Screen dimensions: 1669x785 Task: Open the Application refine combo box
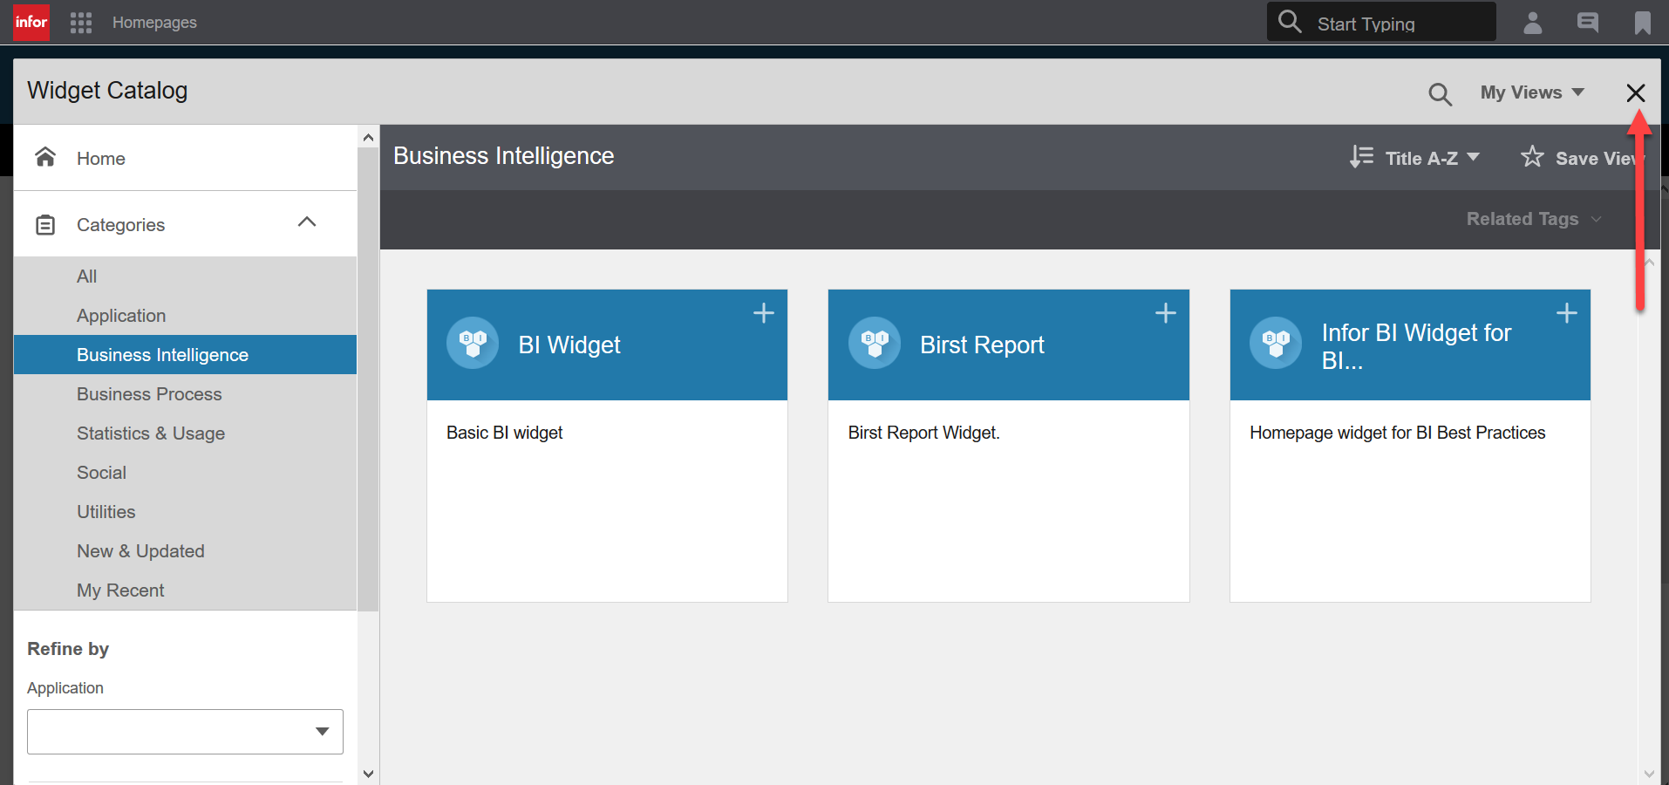(x=185, y=732)
